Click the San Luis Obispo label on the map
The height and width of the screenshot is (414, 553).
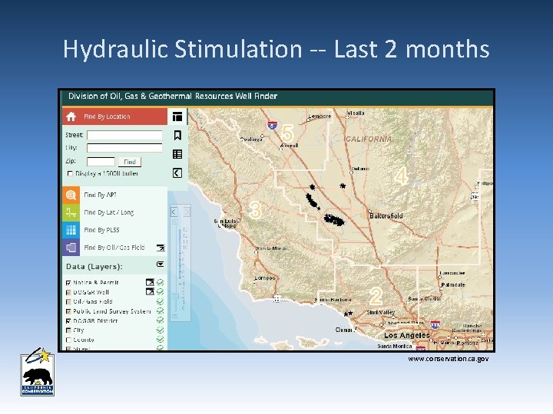(225, 223)
